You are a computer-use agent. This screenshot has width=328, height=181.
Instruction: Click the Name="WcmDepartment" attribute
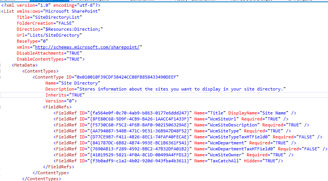[x=221, y=143]
